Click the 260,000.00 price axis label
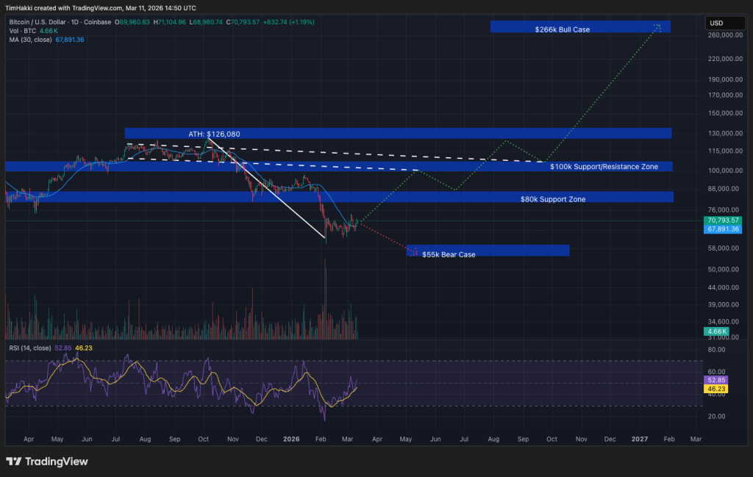Image resolution: width=753 pixels, height=477 pixels. [721, 35]
